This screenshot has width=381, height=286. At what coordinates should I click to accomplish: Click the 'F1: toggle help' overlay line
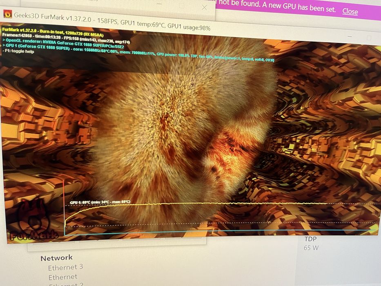pos(18,51)
